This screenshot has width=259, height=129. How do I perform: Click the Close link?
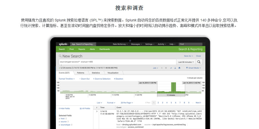198,56
